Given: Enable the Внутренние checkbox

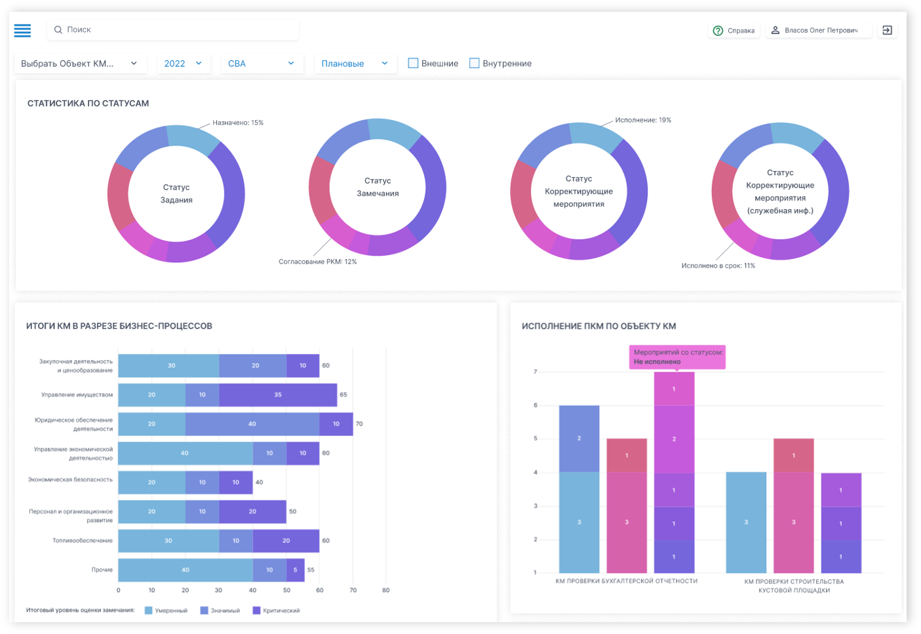Looking at the screenshot, I should (474, 64).
